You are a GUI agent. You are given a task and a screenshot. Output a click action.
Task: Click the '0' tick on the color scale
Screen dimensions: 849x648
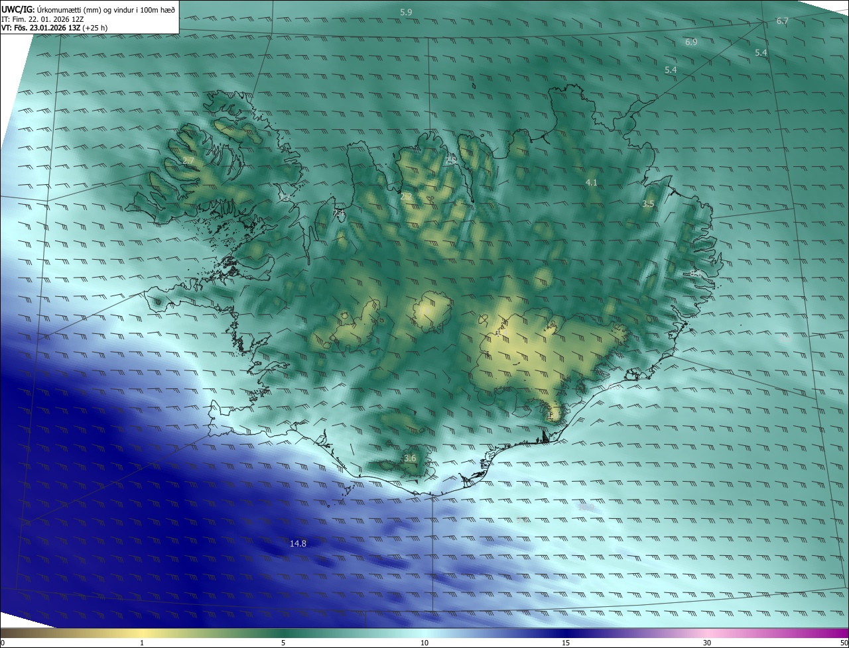point(3,643)
